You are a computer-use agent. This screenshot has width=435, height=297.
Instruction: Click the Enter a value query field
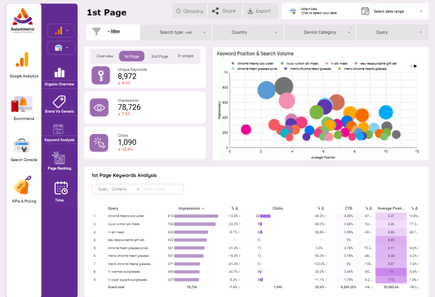click(x=160, y=189)
